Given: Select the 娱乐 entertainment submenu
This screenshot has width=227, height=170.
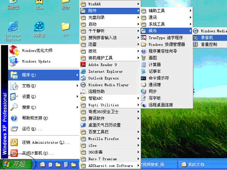Looking at the screenshot, I should click(x=166, y=31).
